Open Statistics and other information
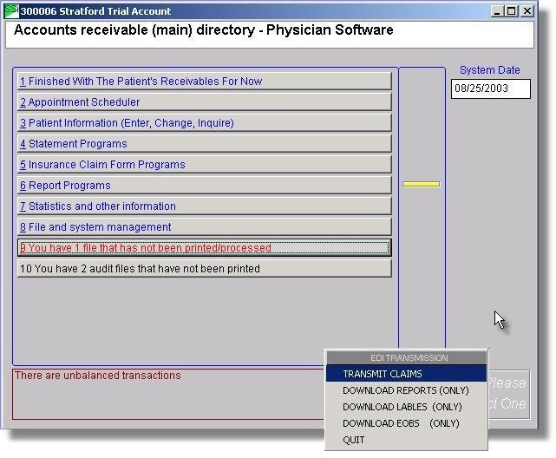This screenshot has height=458, width=556. [x=205, y=206]
